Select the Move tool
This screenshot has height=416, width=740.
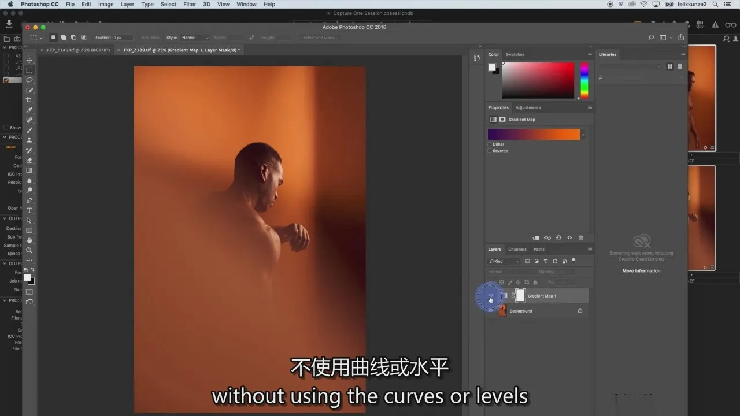point(29,60)
